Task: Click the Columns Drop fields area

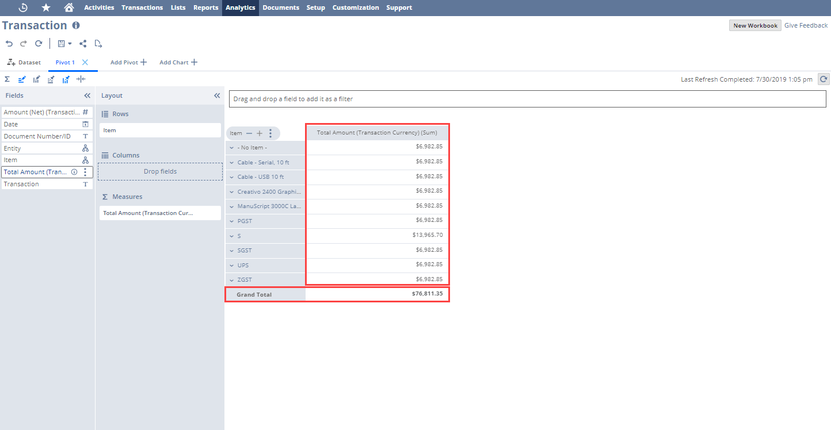Action: tap(160, 171)
